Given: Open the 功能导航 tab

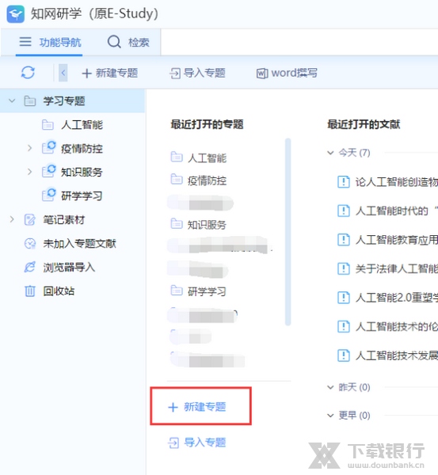Looking at the screenshot, I should (x=50, y=42).
